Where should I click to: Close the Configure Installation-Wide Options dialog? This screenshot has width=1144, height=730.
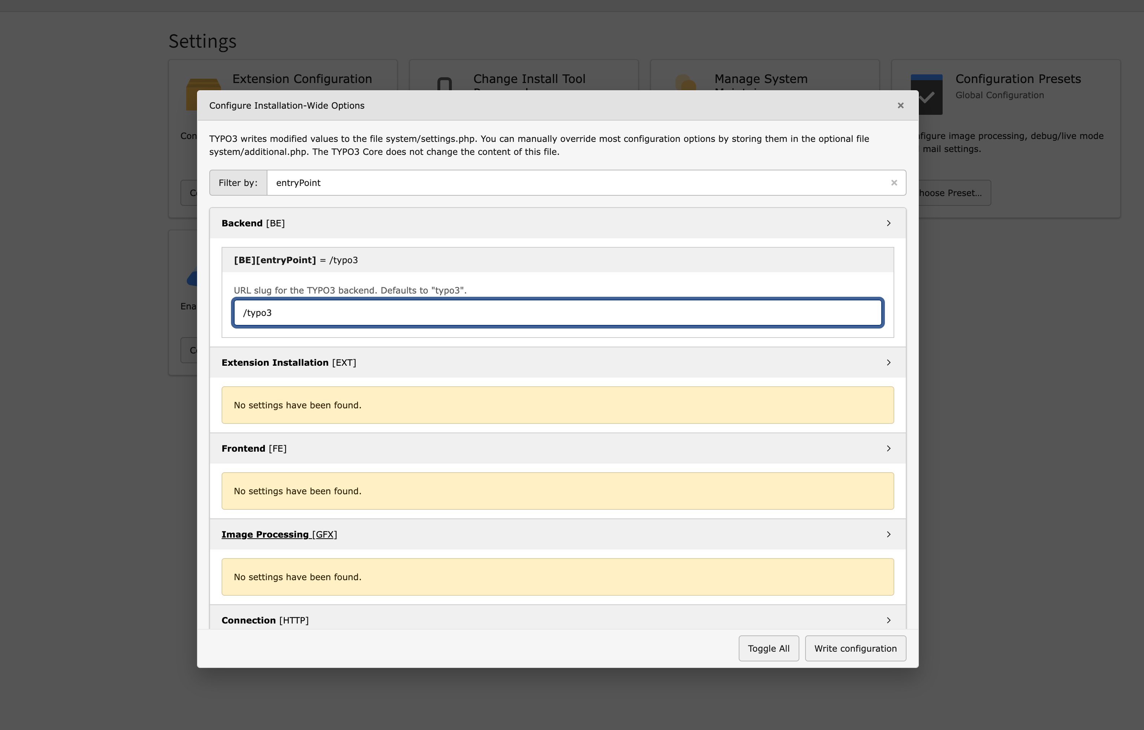900,105
